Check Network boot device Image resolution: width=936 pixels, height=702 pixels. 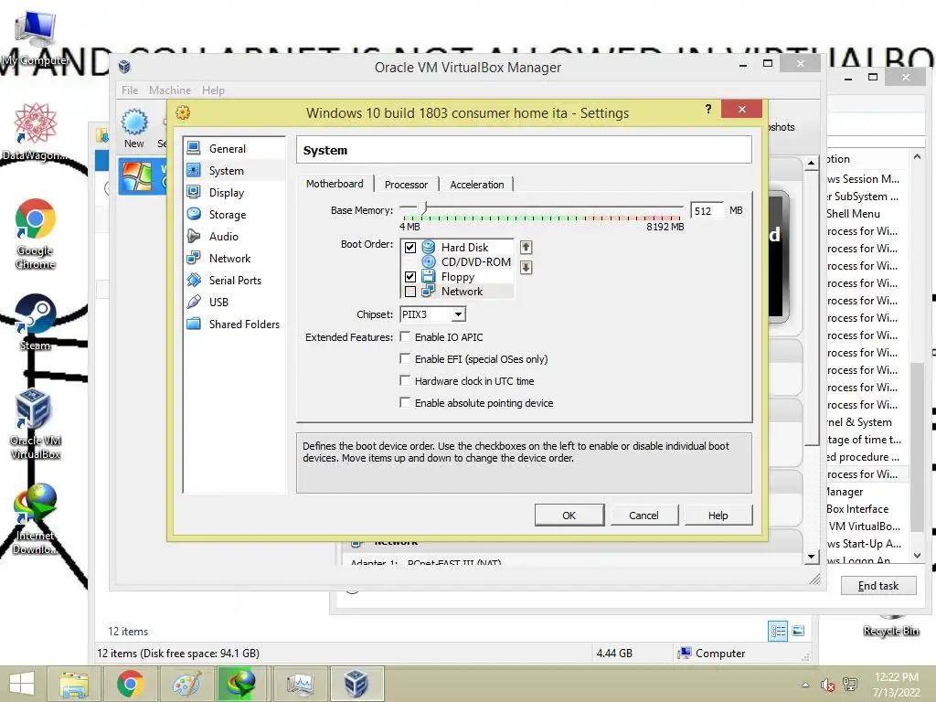(x=410, y=292)
